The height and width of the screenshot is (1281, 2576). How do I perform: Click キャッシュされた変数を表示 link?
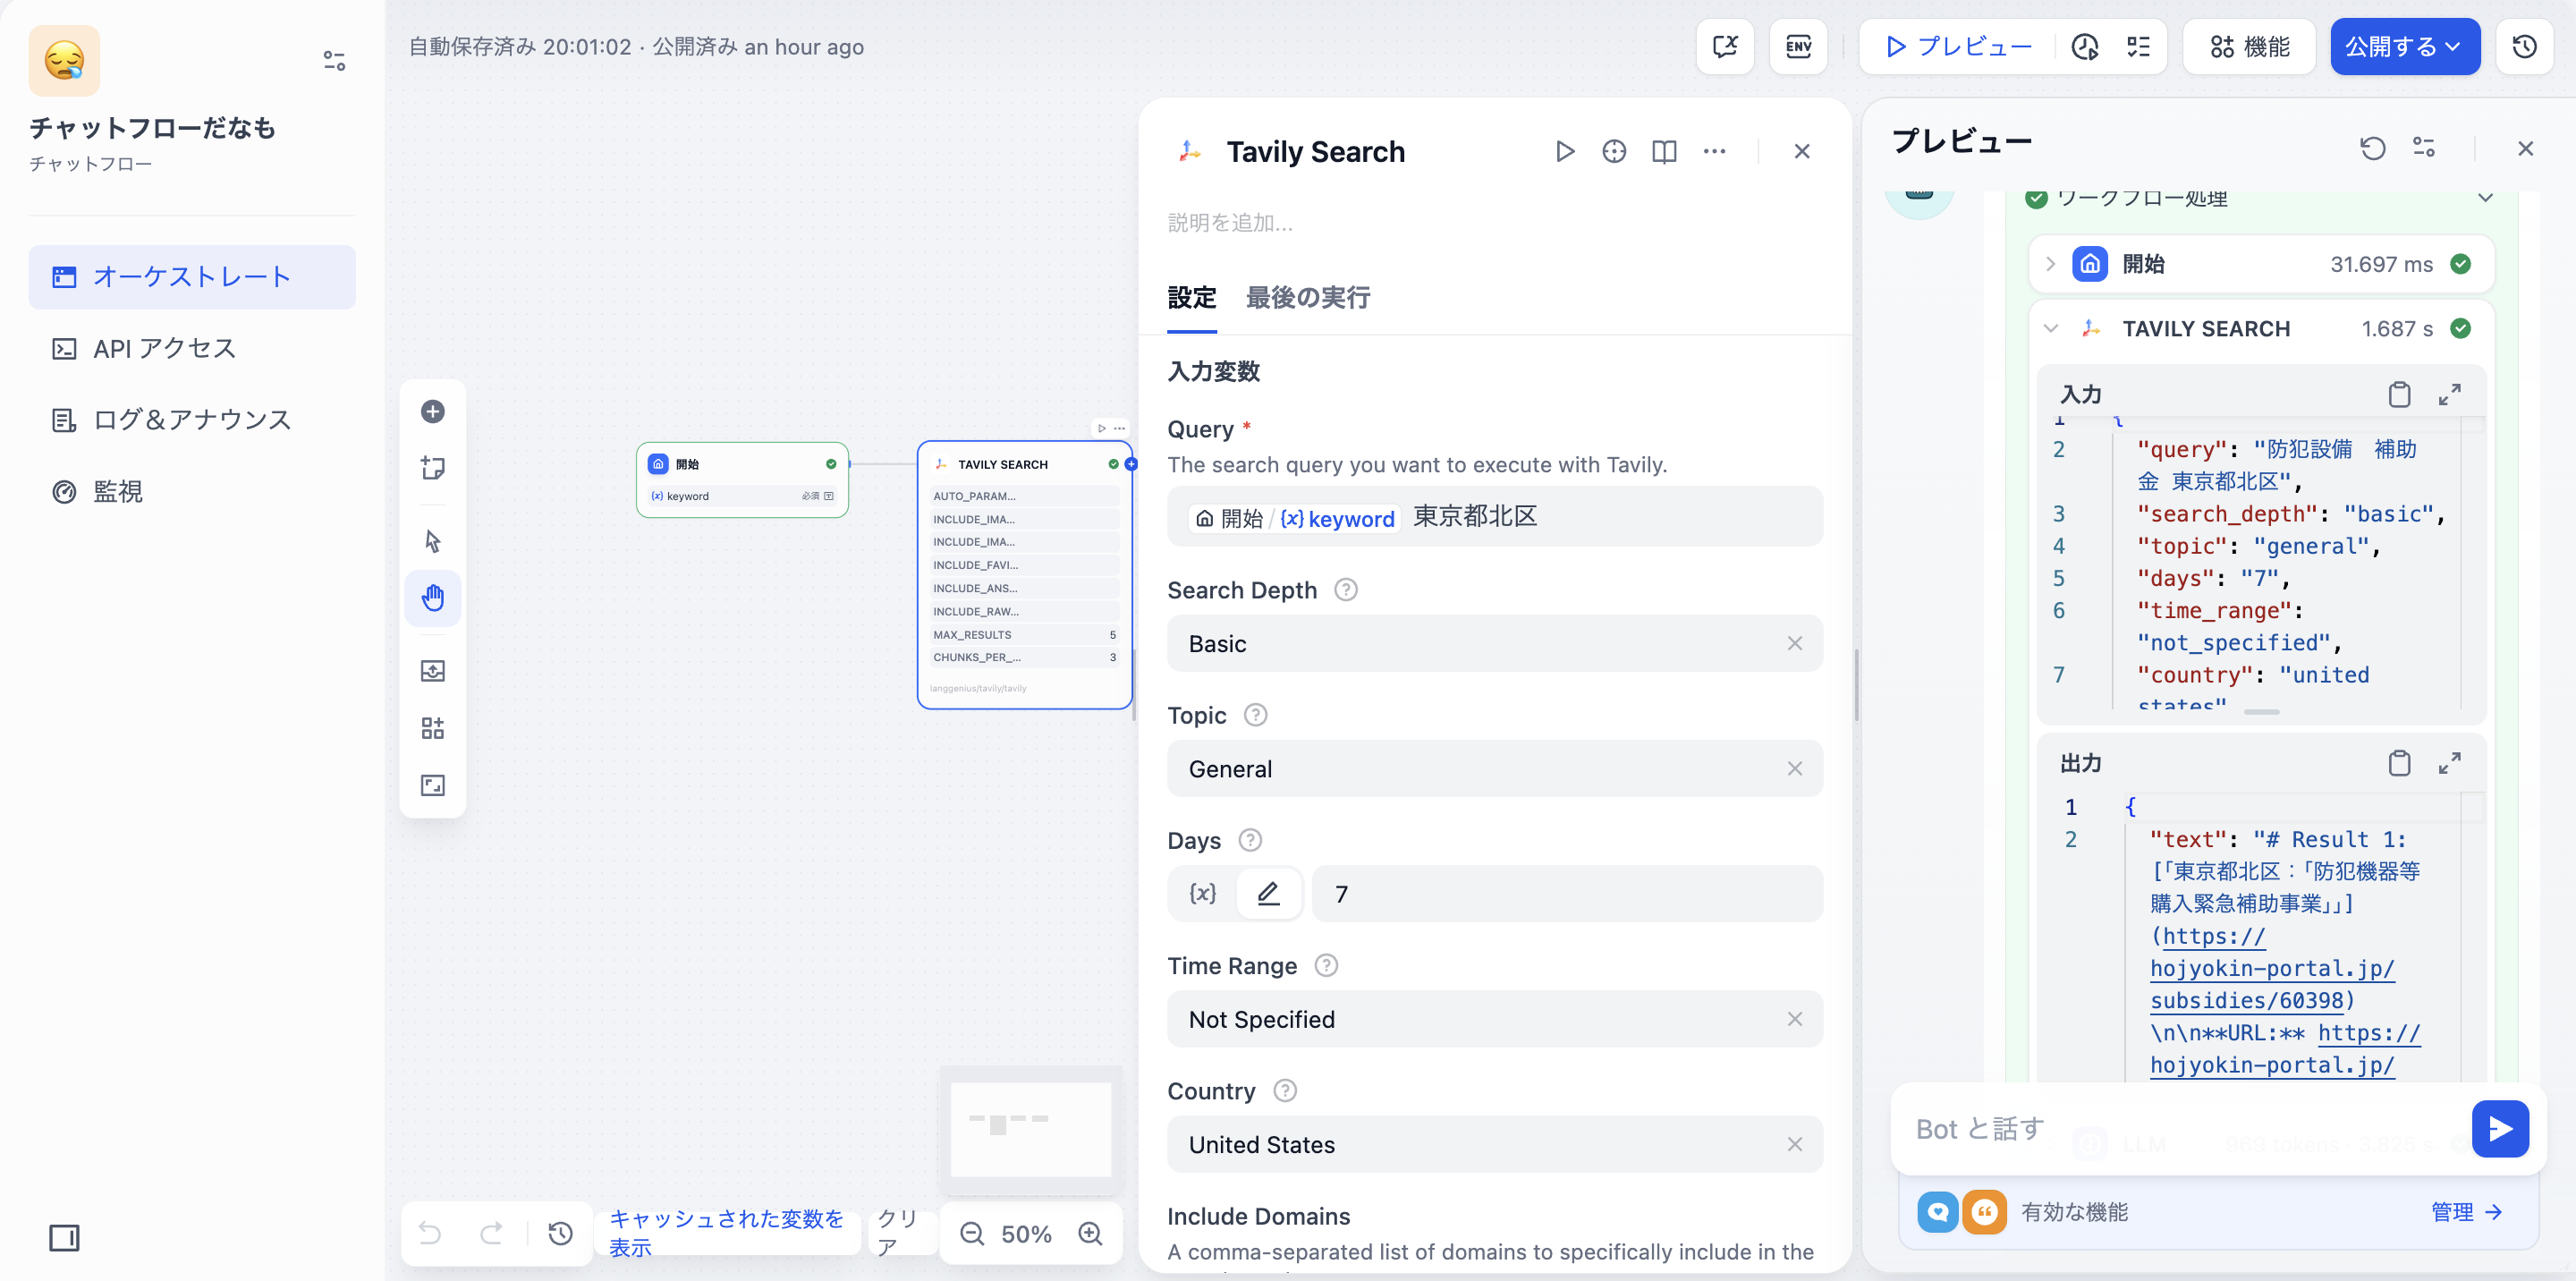[727, 1233]
